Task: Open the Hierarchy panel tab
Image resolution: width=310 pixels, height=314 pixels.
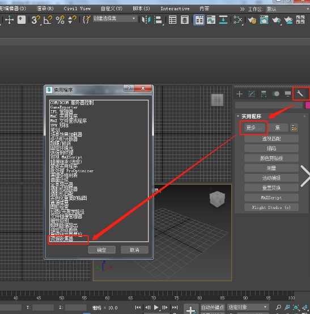Action: [x=264, y=94]
